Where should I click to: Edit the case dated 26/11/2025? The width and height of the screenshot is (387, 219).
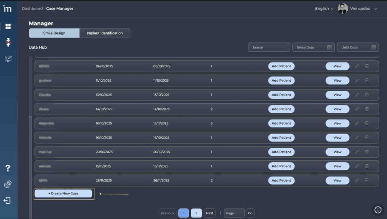tap(357, 180)
